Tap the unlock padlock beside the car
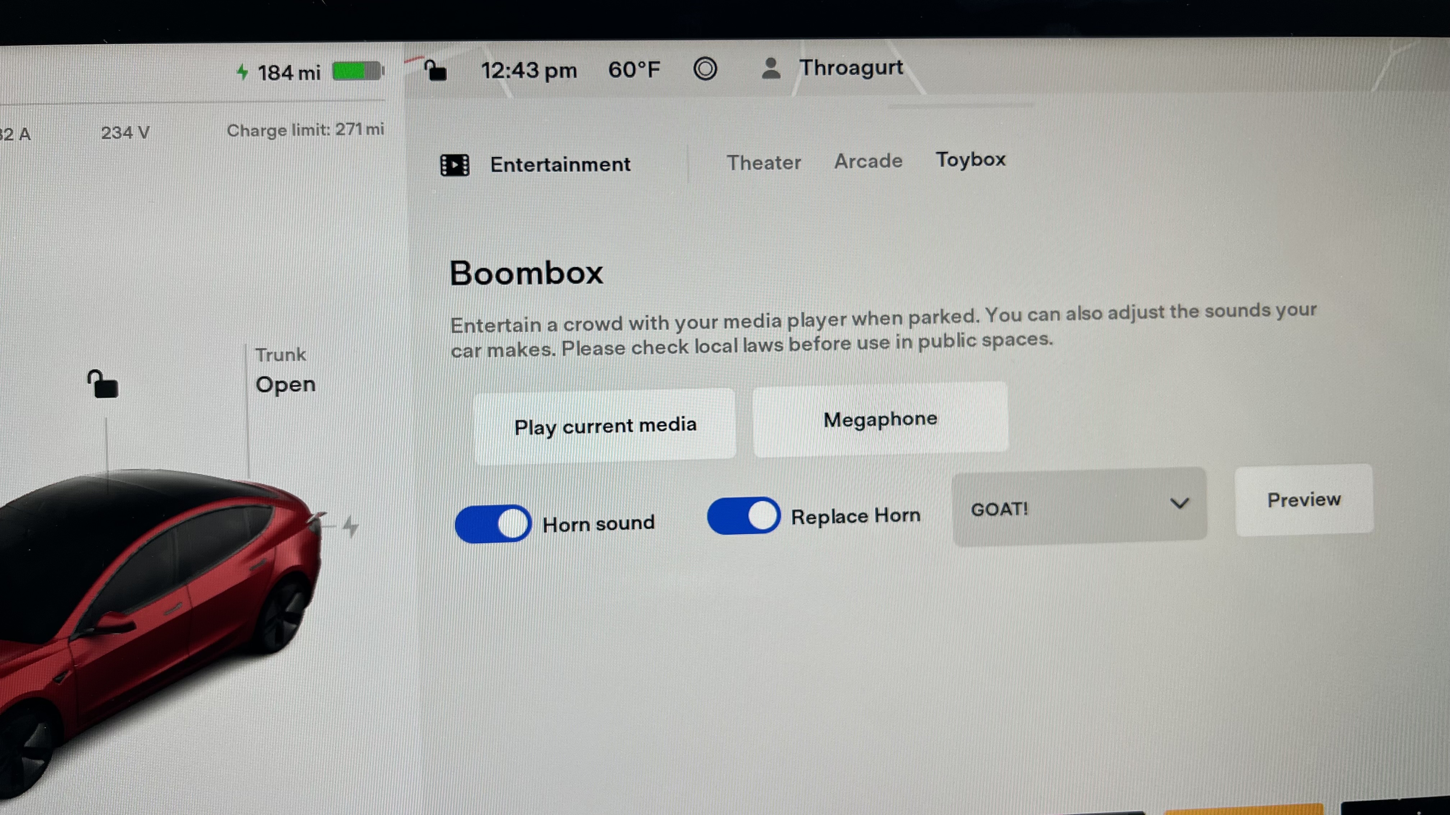 103,385
